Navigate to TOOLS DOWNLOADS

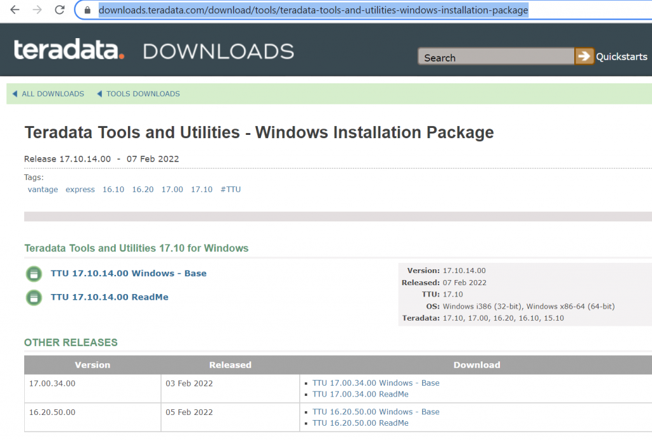144,94
